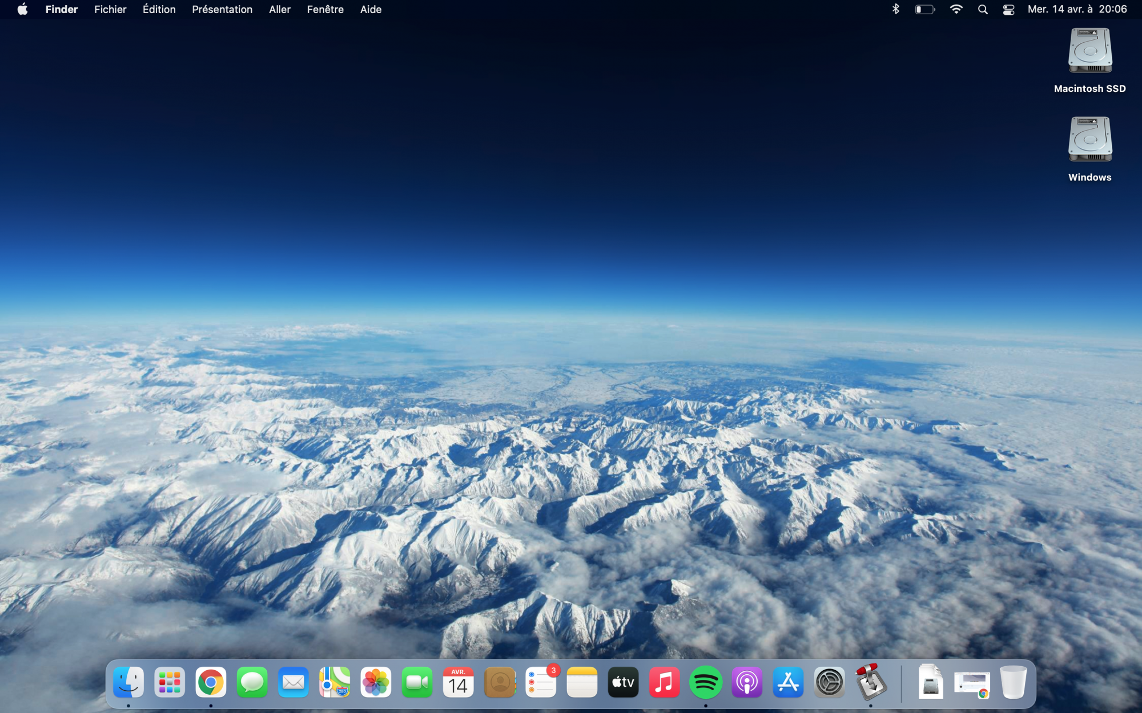Open the Maps app icon
1142x713 pixels.
pos(335,682)
